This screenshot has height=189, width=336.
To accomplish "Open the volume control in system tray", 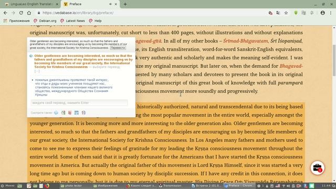I will click(x=288, y=186).
